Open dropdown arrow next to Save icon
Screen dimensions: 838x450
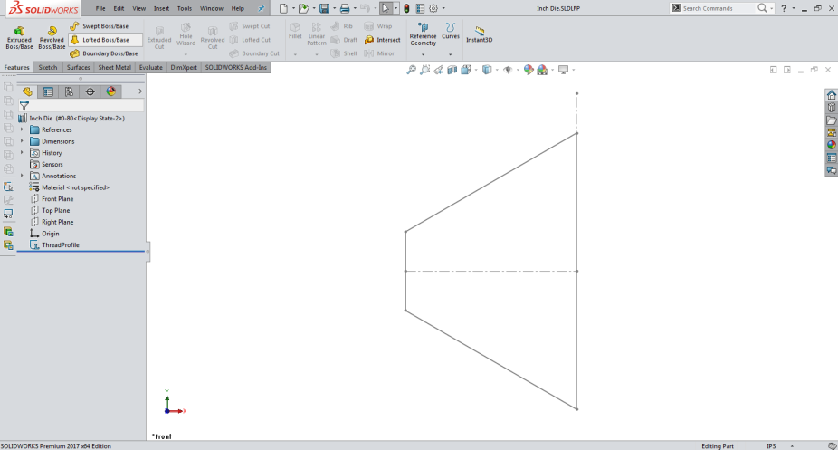pyautogui.click(x=335, y=8)
